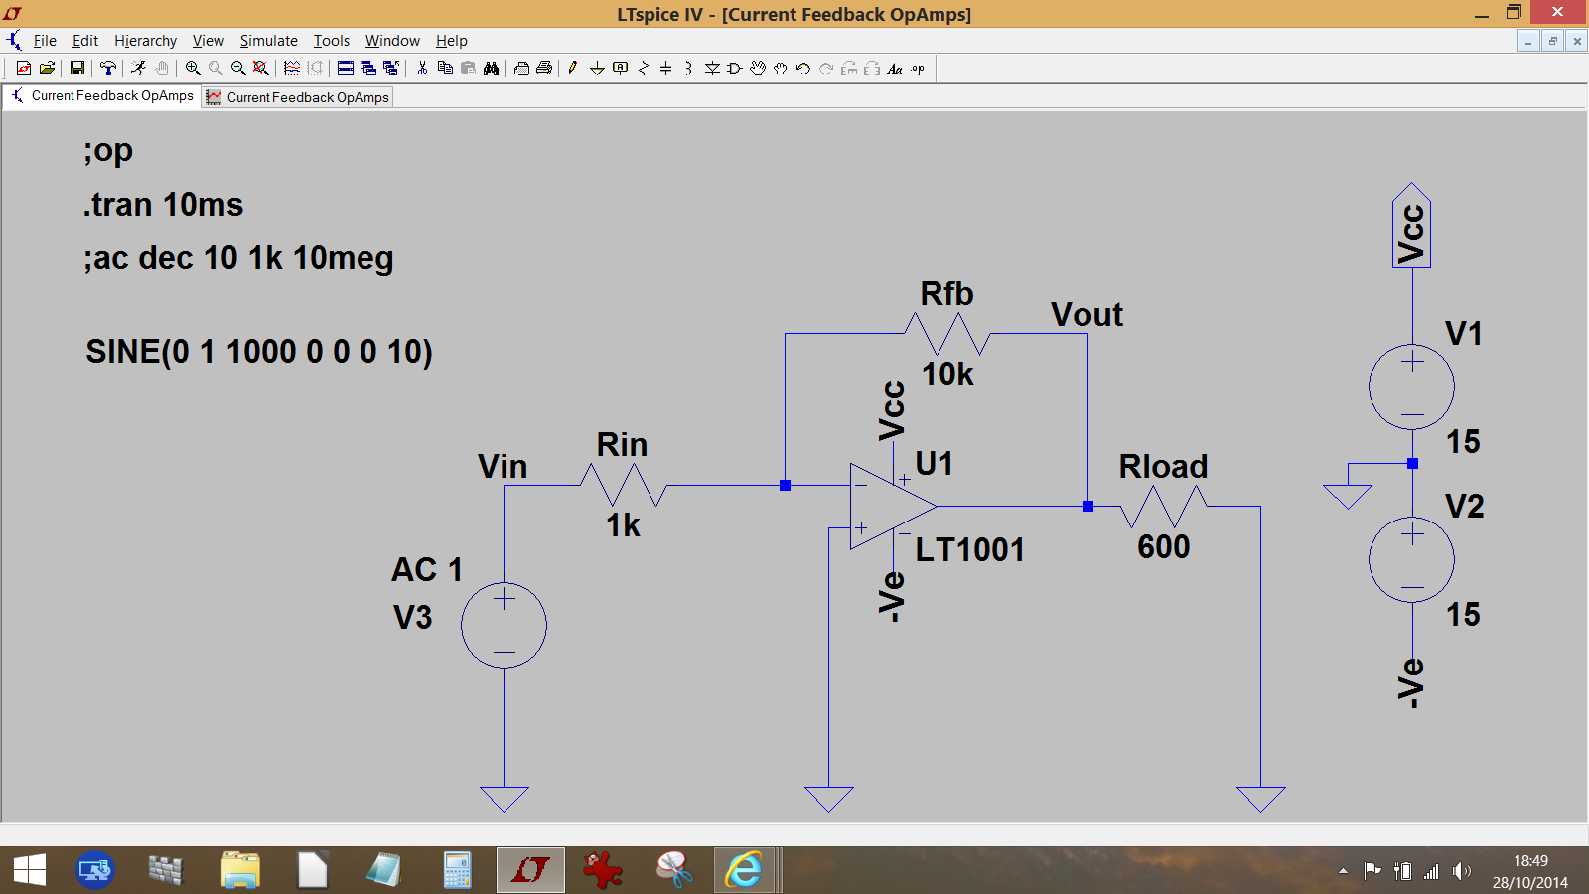Select the Place Diode tool

pos(712,69)
